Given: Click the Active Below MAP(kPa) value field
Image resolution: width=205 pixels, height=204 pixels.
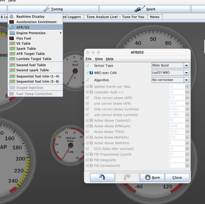Looking at the screenshot, I should pyautogui.click(x=177, y=137).
